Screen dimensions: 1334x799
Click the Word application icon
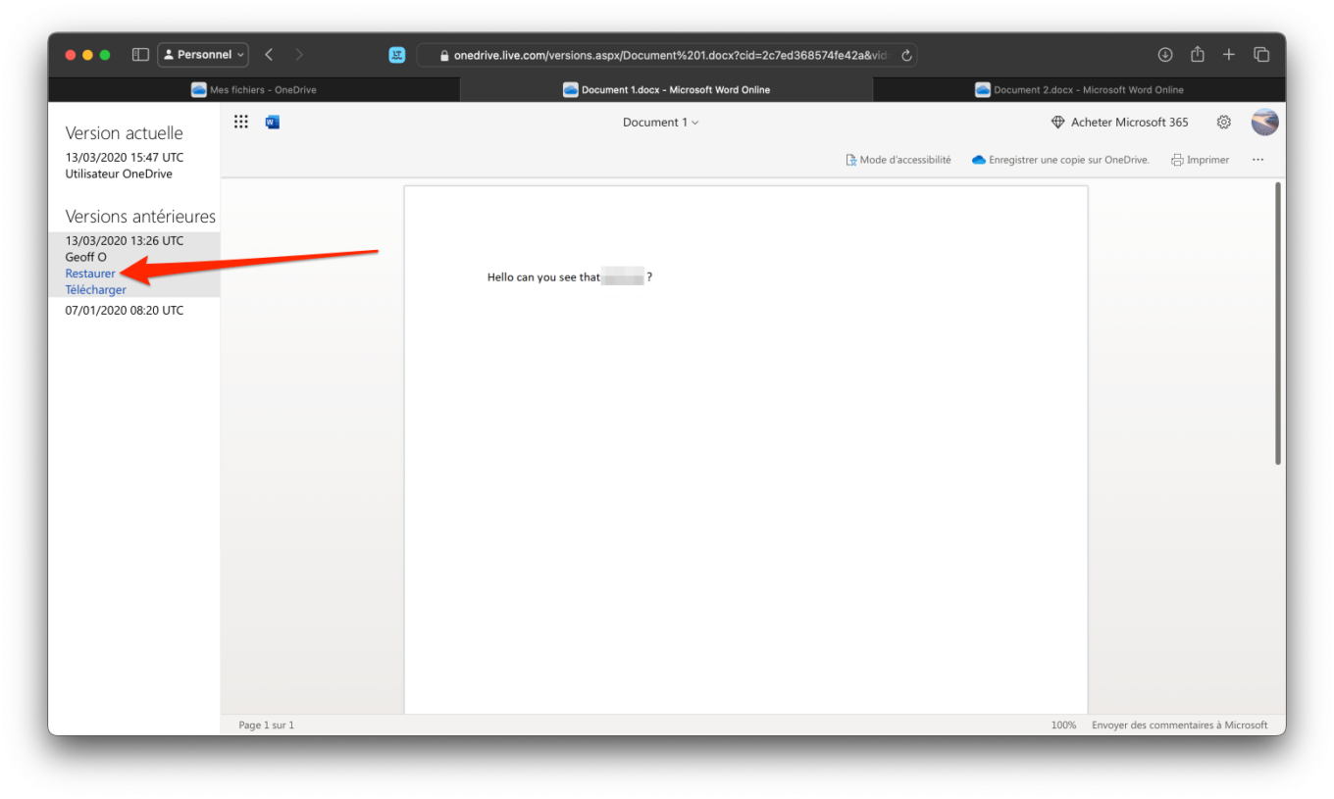click(273, 122)
